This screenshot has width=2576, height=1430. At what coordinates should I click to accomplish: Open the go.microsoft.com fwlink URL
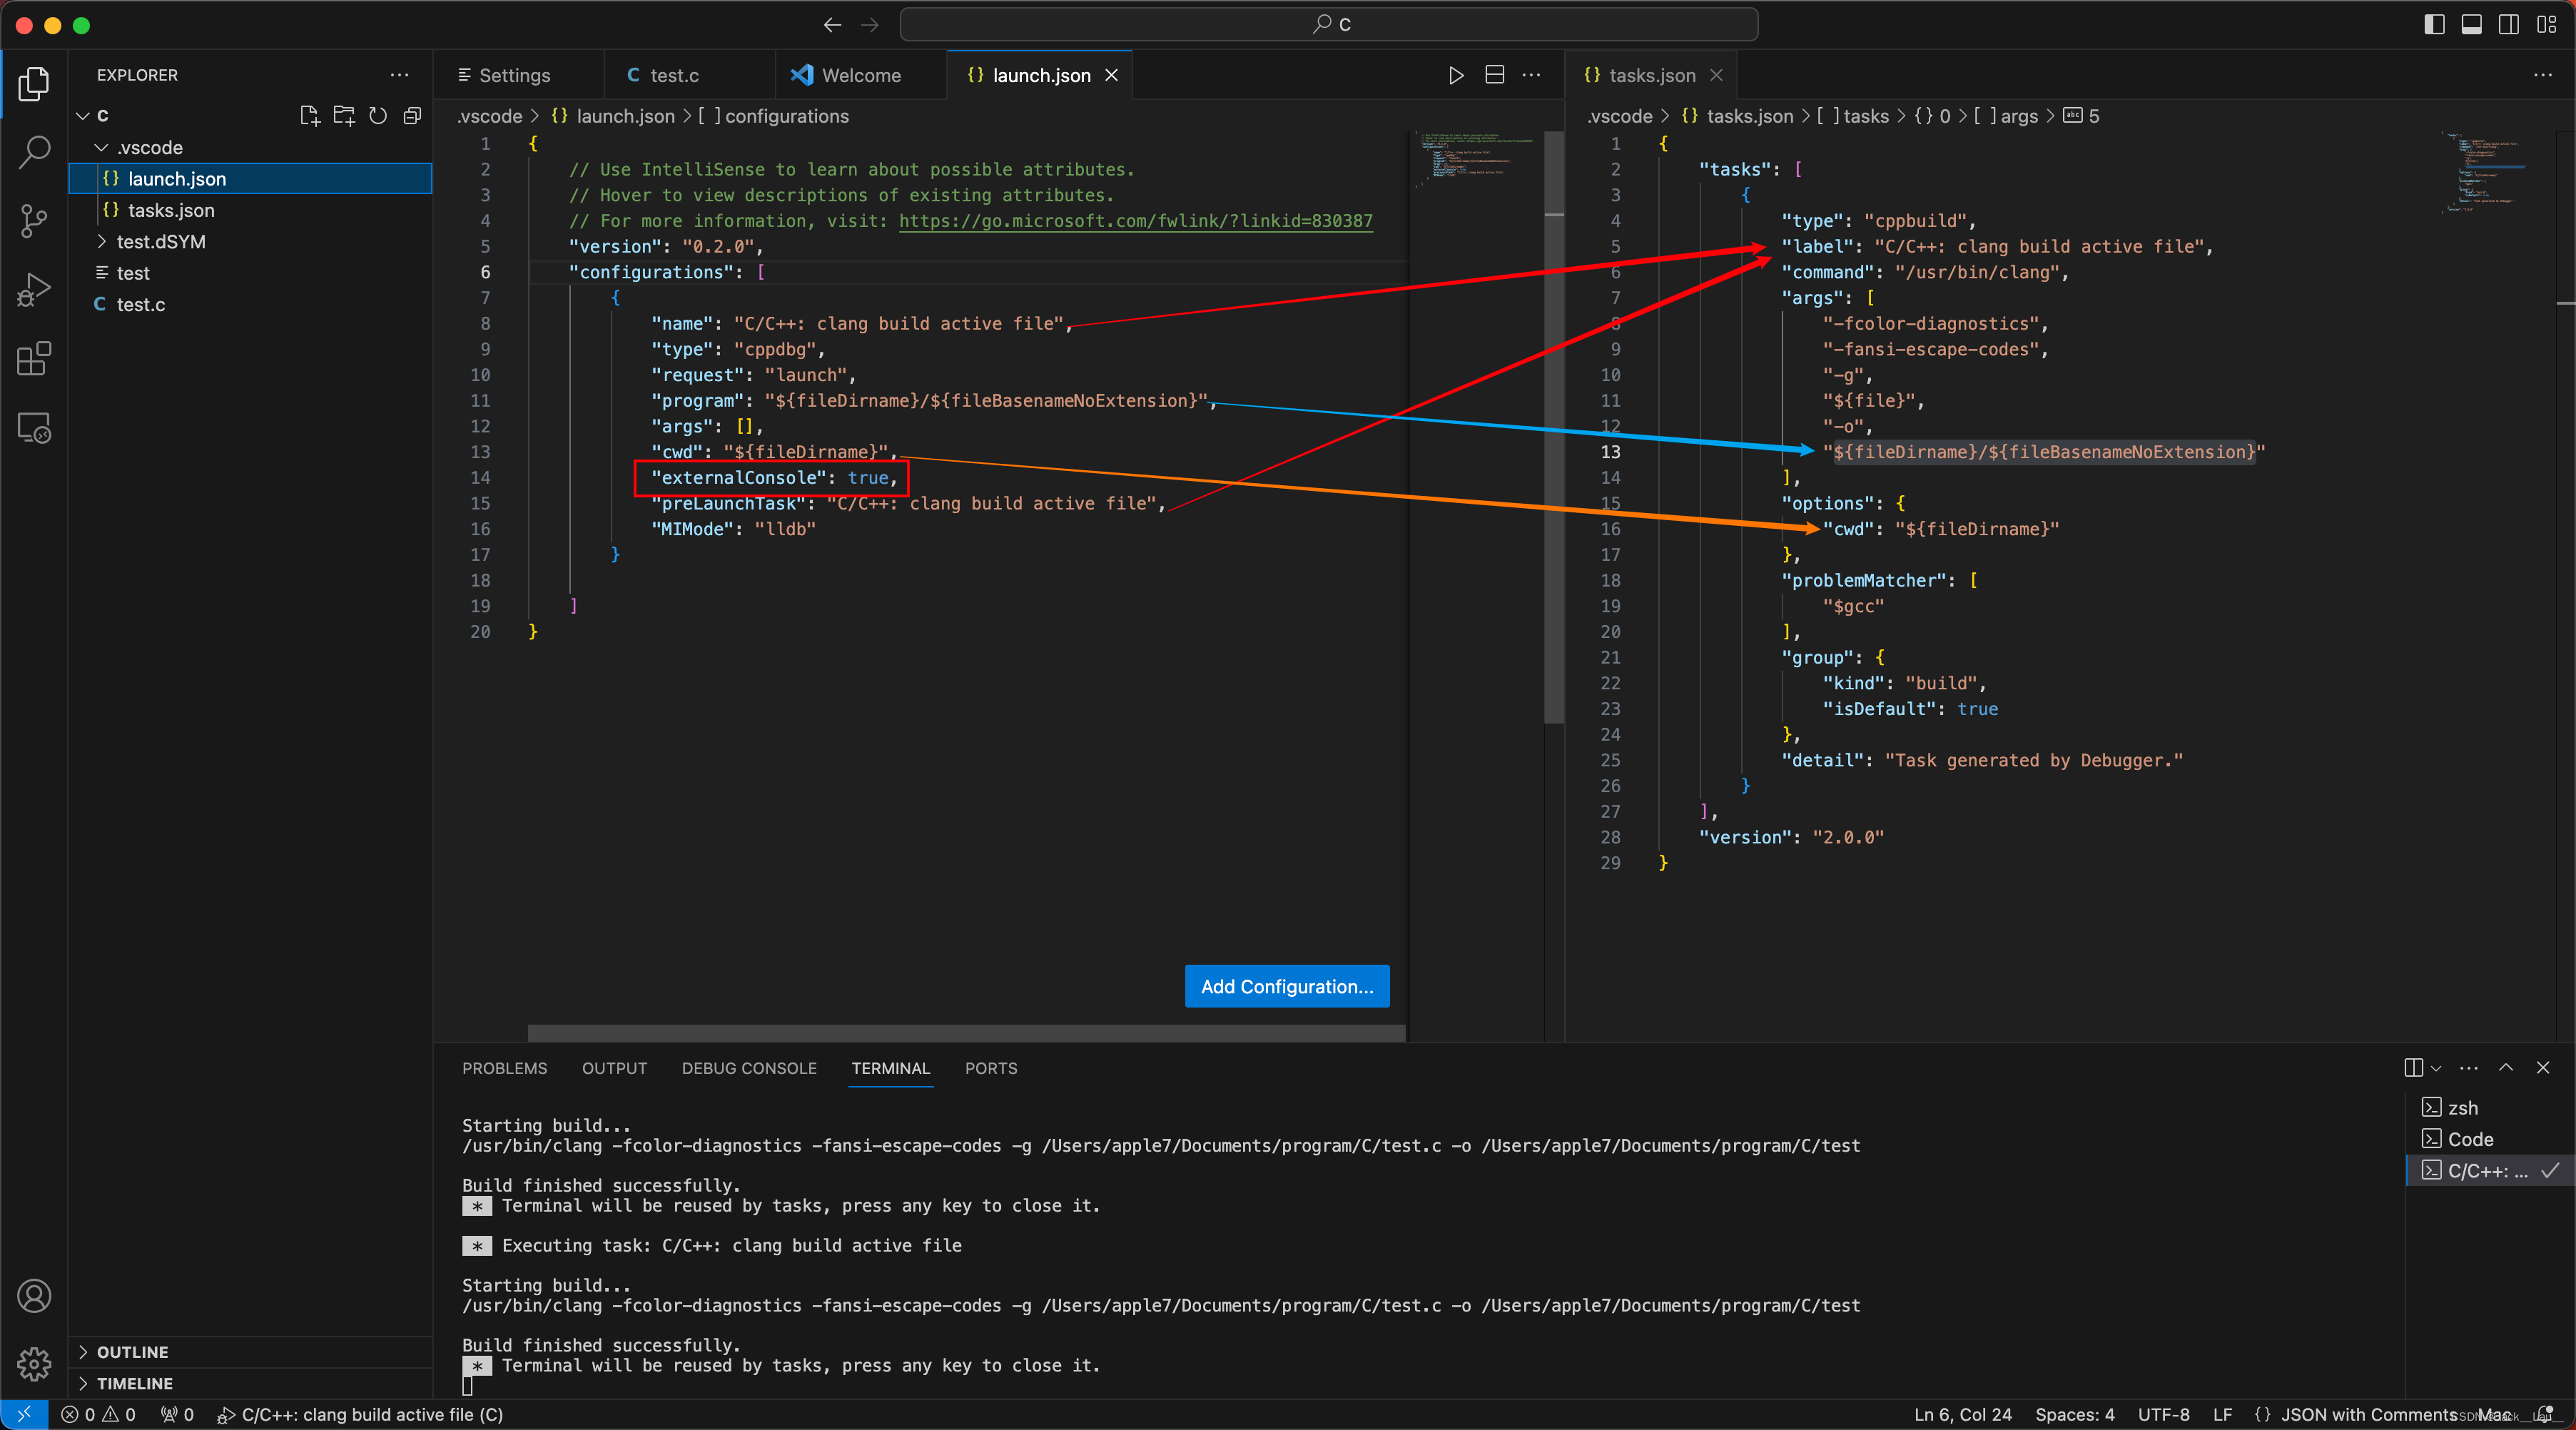pos(1135,221)
